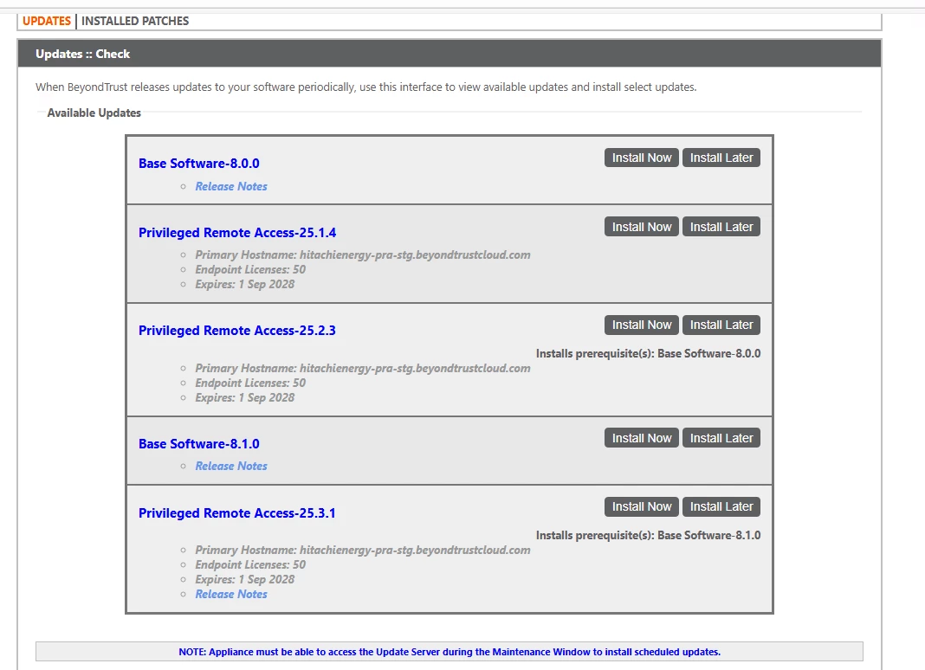The height and width of the screenshot is (670, 925).
Task: Install Base Software-8.1.0 now
Action: point(641,438)
